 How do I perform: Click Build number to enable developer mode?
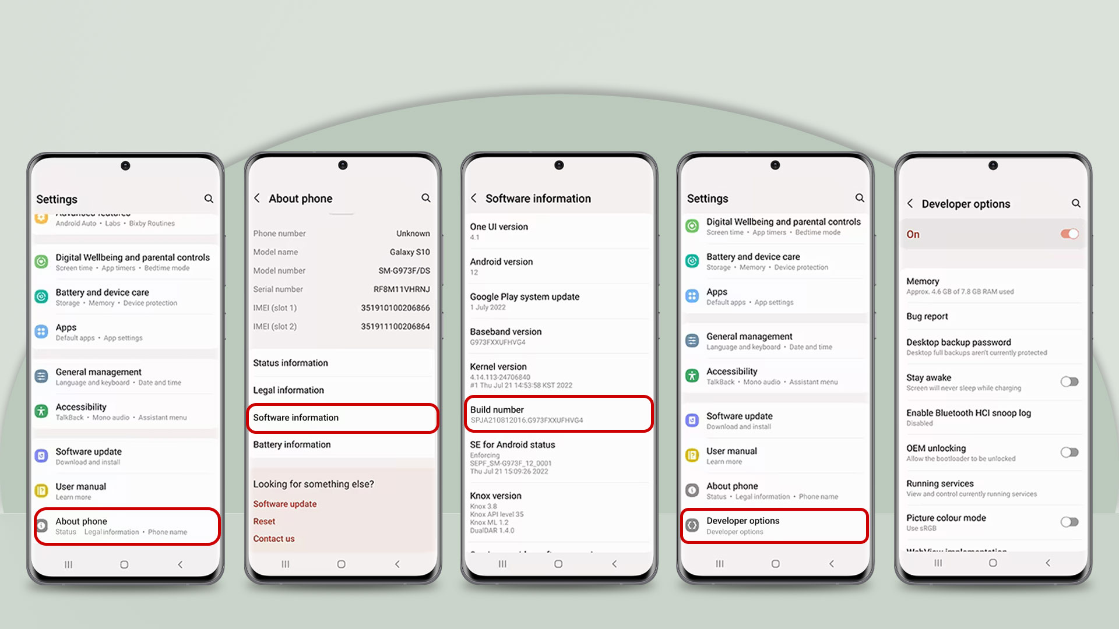559,414
